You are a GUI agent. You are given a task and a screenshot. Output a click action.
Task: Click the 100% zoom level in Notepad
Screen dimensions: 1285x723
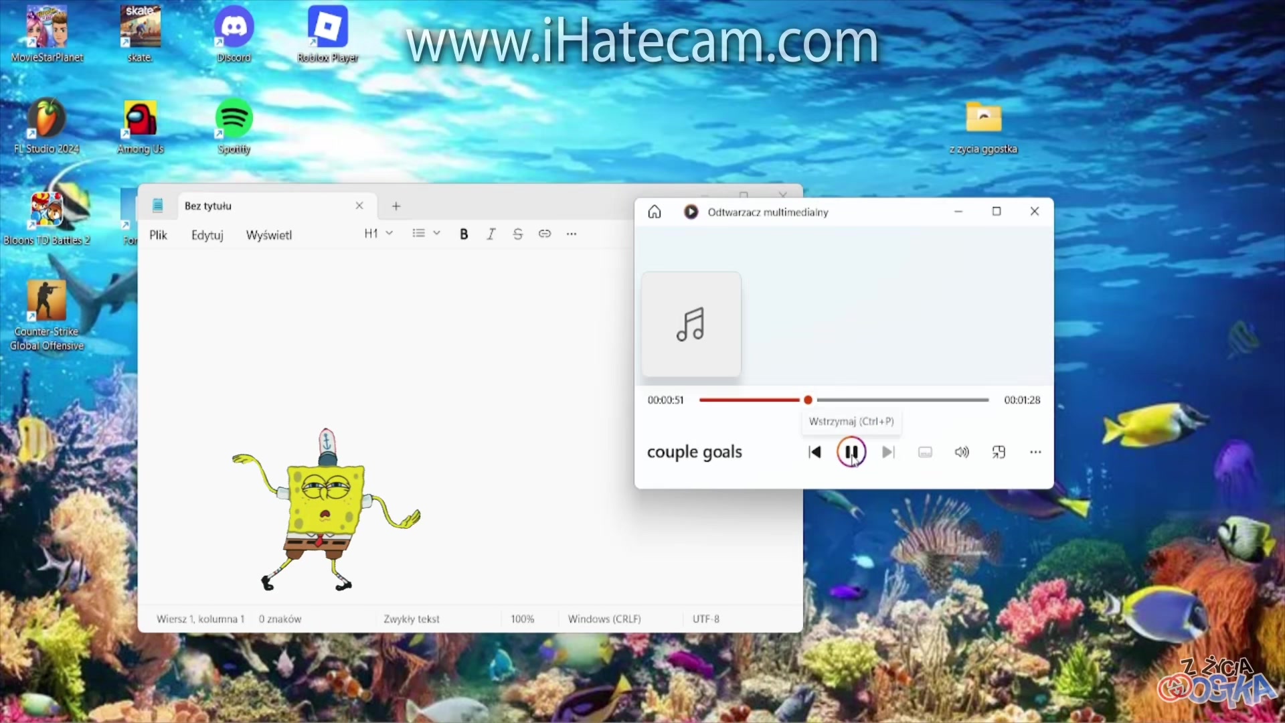[523, 619]
